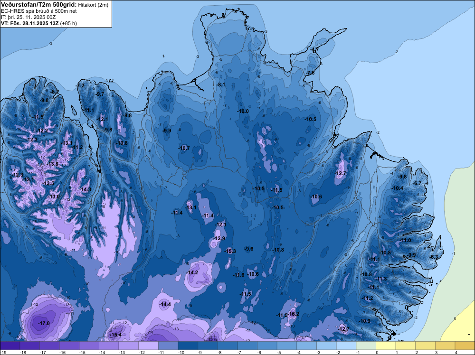Viewport: 475px width, 355px height.
Task: Click the -8.1 temperature label
Action: tap(221, 85)
